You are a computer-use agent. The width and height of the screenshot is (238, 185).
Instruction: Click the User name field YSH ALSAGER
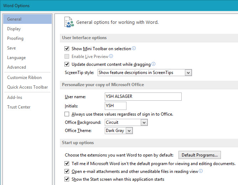coord(143,96)
